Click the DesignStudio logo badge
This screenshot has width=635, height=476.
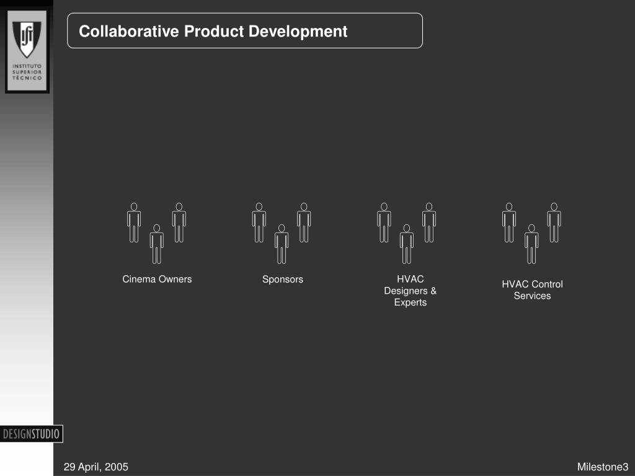31,434
